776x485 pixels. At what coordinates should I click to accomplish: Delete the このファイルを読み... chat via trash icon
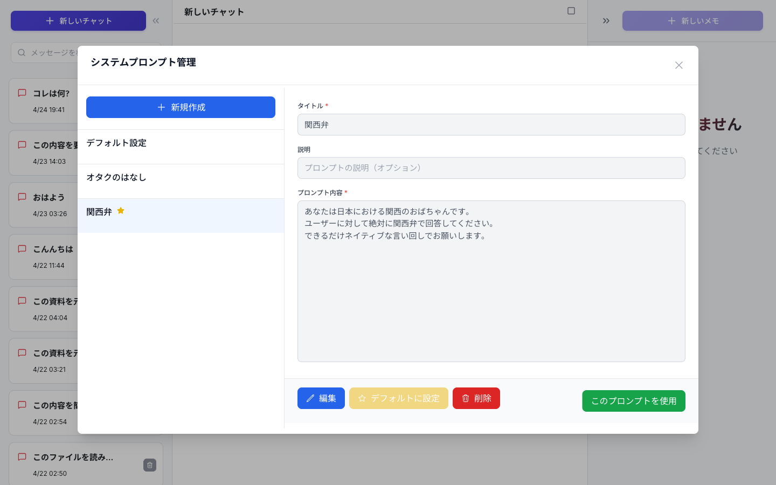150,465
